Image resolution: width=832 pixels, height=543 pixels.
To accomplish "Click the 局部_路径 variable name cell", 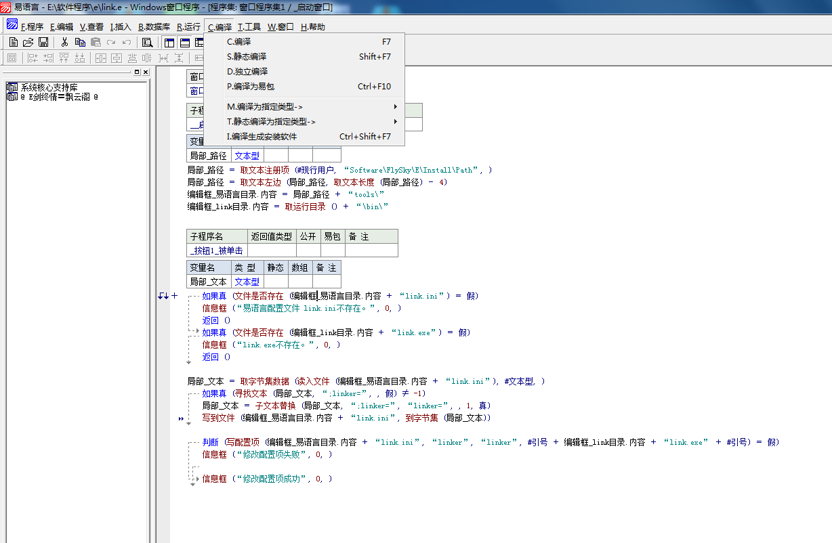I will coord(209,156).
